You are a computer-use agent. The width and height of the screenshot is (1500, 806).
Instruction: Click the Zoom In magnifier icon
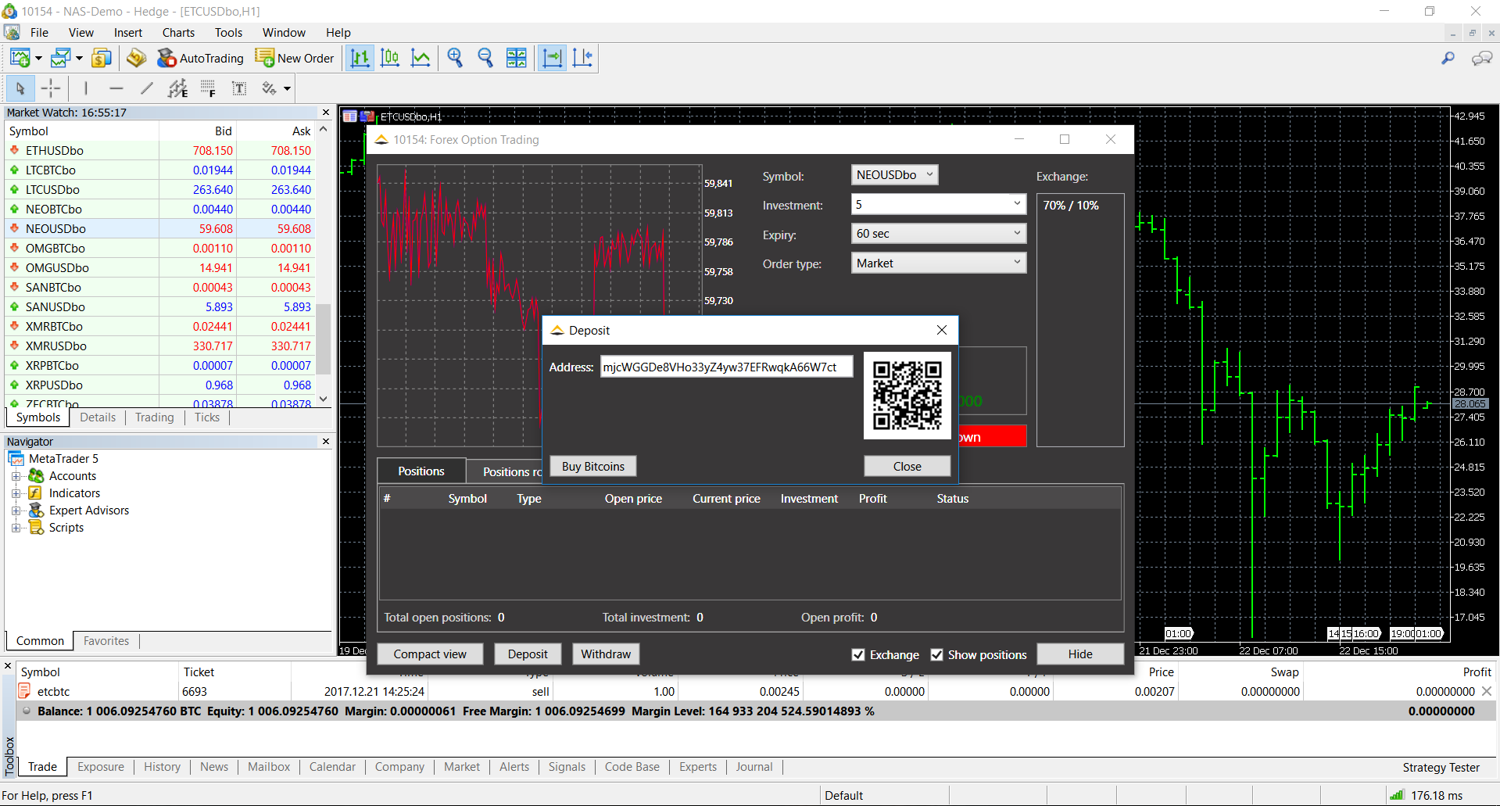click(455, 59)
